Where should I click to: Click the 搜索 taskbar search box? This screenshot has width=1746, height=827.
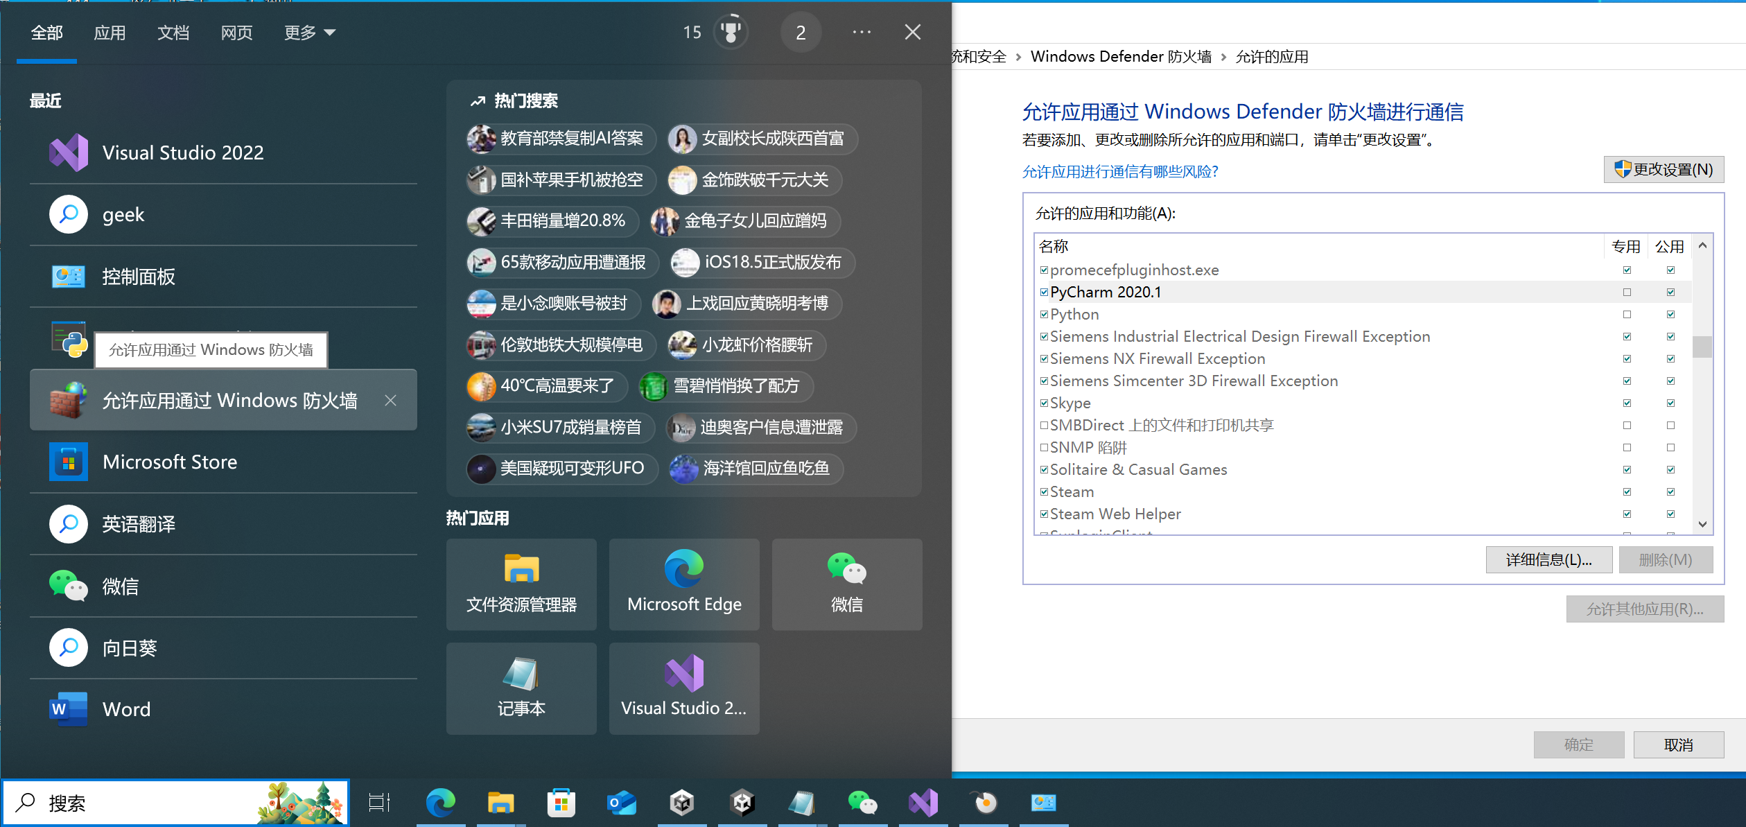click(139, 803)
